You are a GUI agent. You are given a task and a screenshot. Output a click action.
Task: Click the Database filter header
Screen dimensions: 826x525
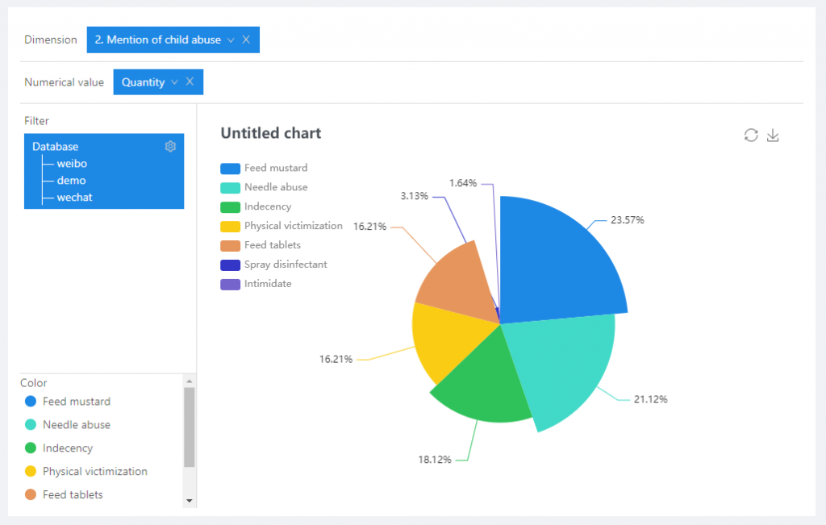coord(56,147)
